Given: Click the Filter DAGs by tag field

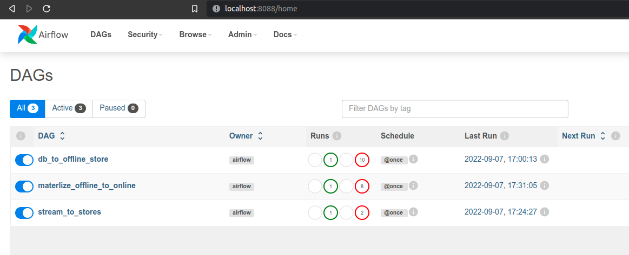Looking at the screenshot, I should tap(455, 109).
